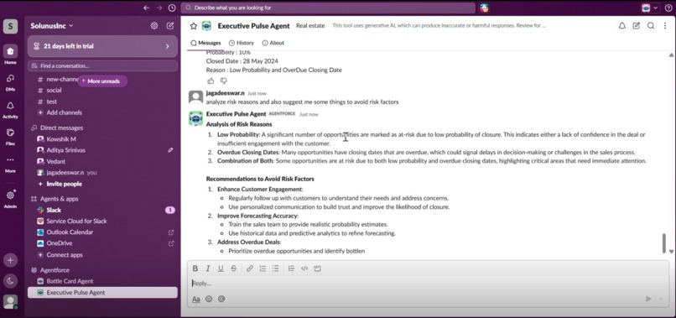Image resolution: width=676 pixels, height=318 pixels.
Task: Toggle strikethrough formatting
Action: tap(234, 268)
